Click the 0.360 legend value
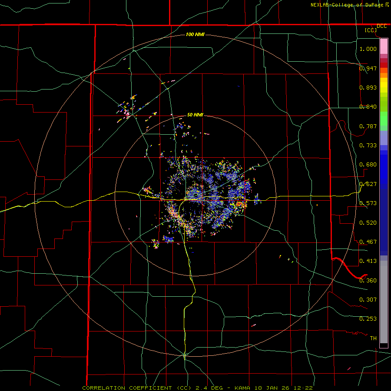The width and height of the screenshot is (391, 391). pos(368,280)
